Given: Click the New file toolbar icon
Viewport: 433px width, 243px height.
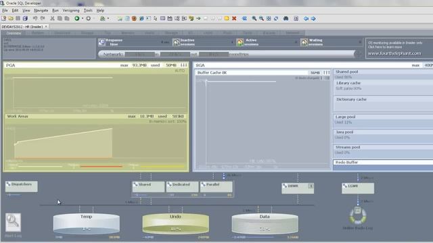Looking at the screenshot, I should [x=3, y=18].
